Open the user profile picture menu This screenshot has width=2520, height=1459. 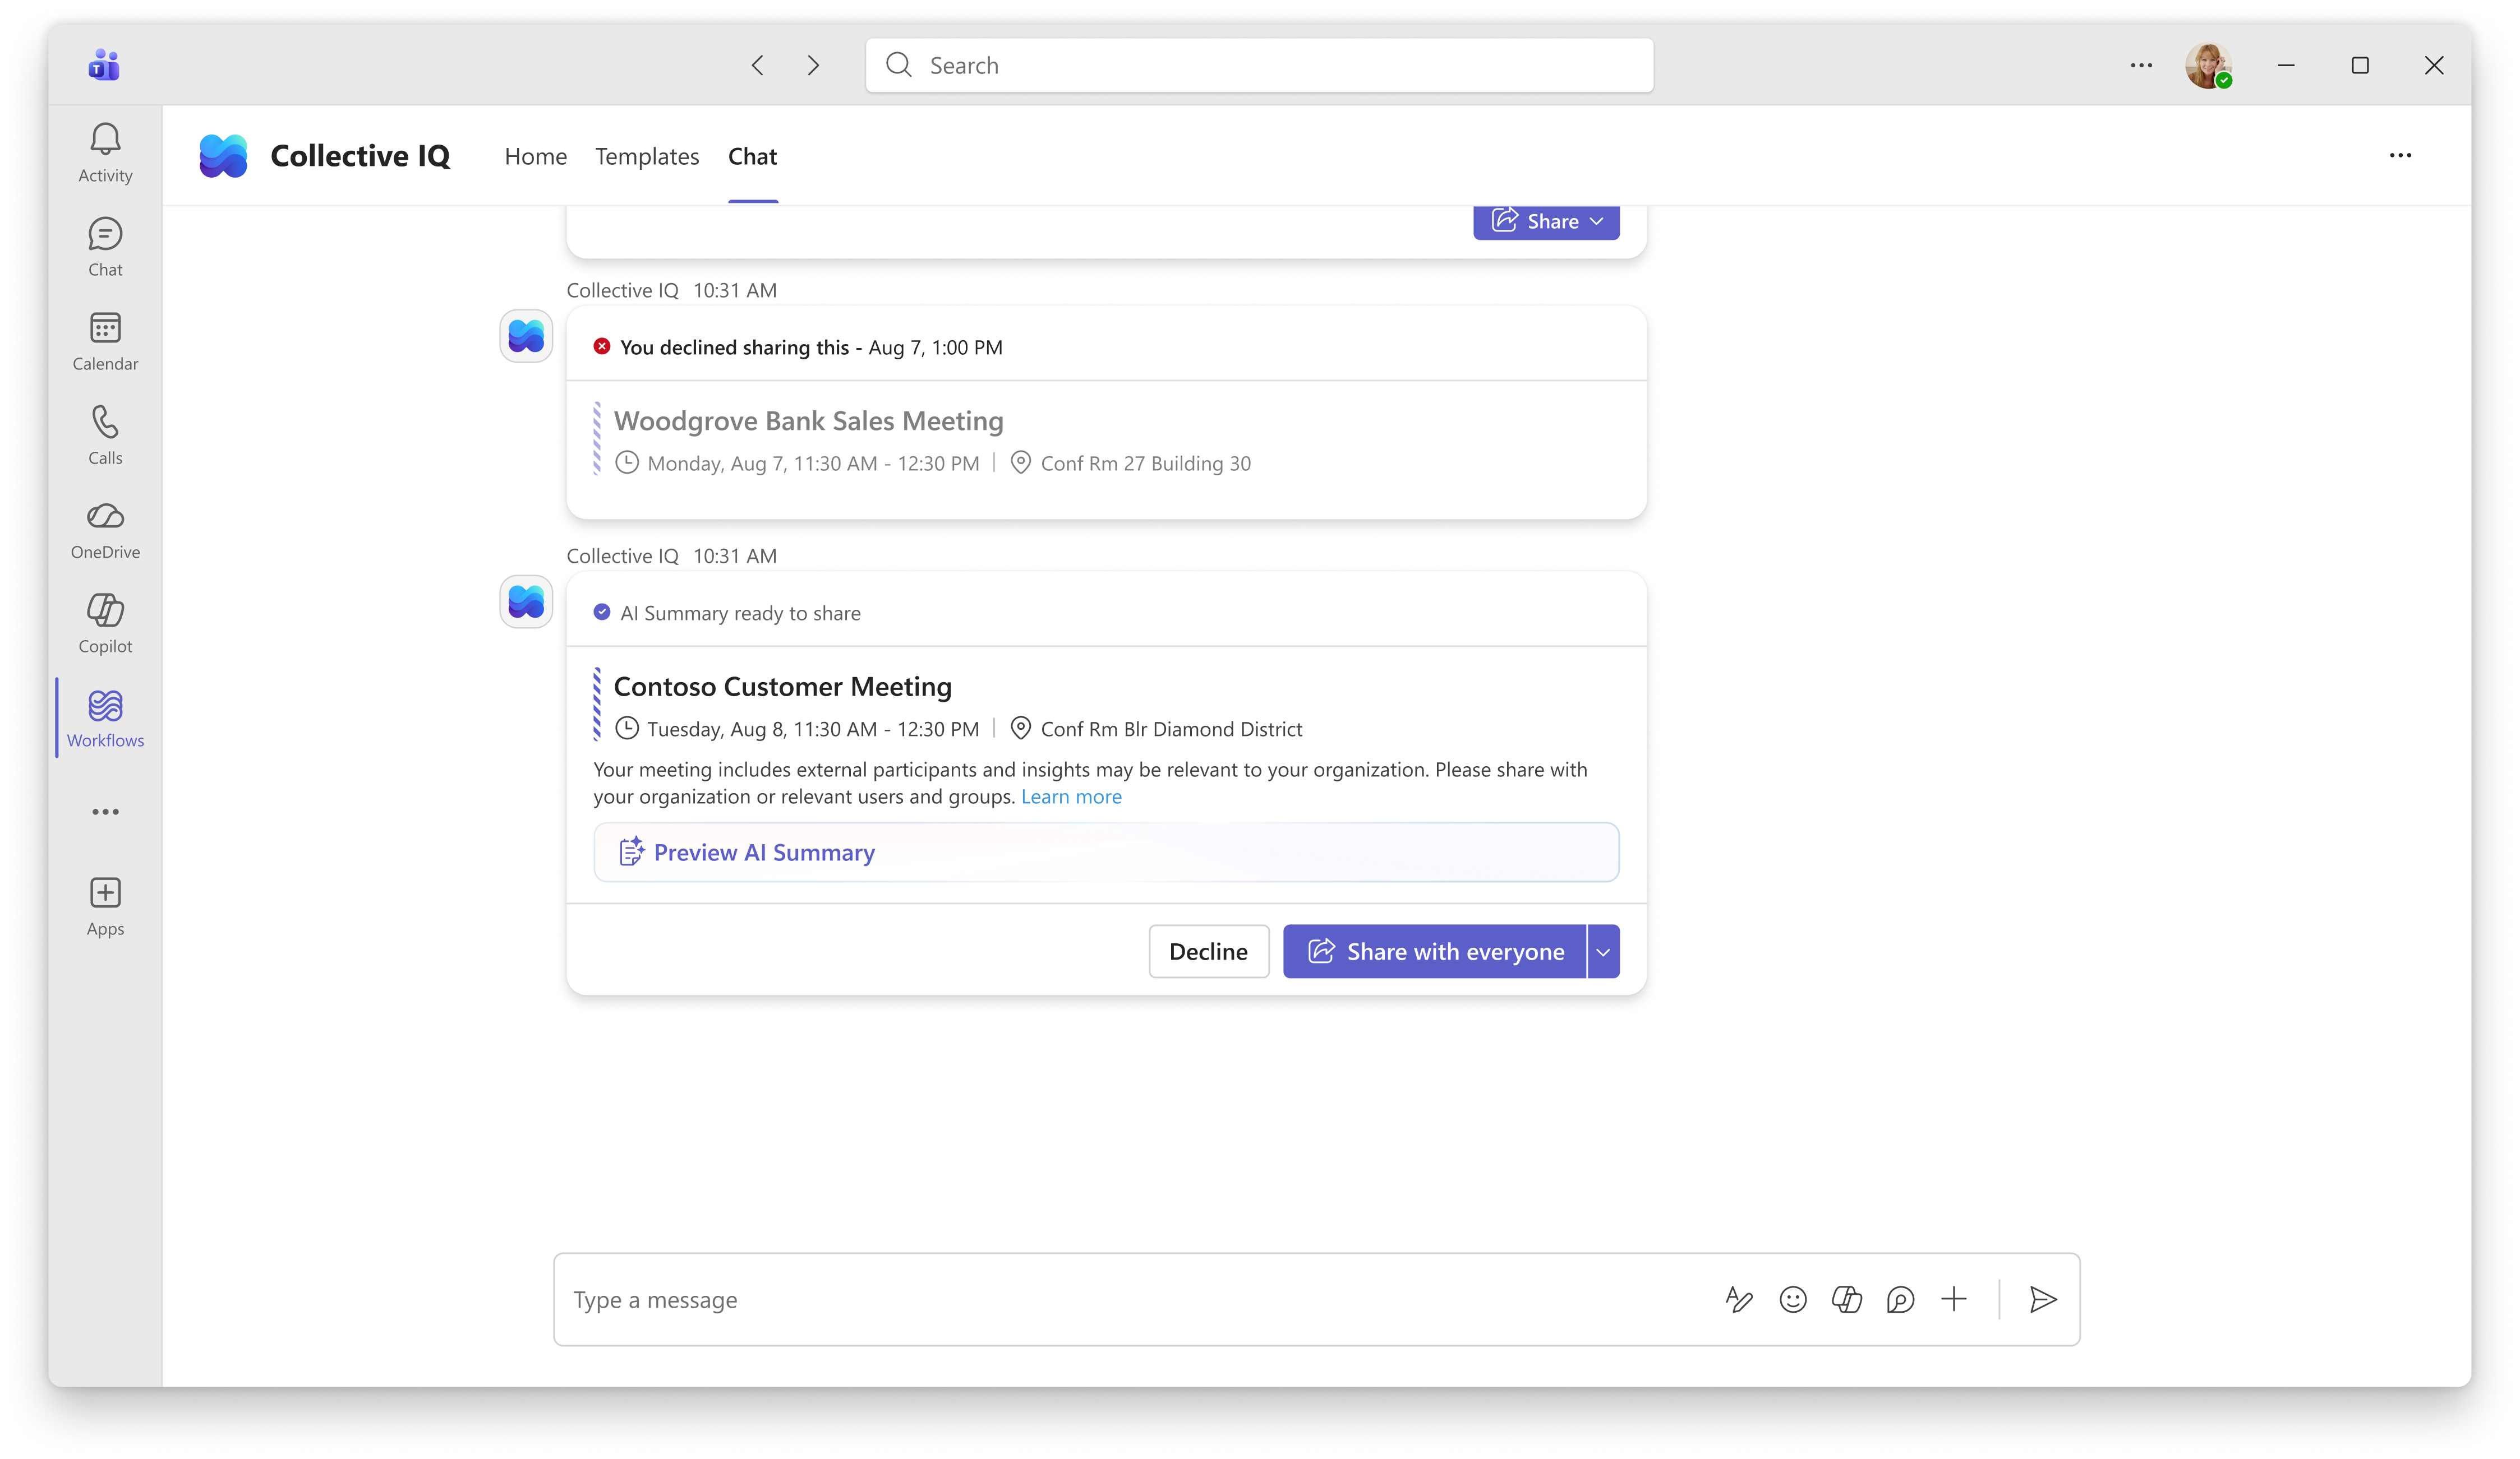(x=2208, y=65)
